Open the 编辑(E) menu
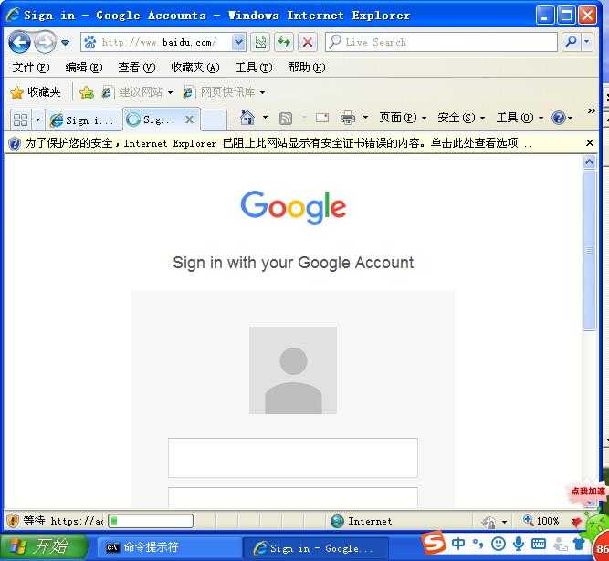The width and height of the screenshot is (609, 561). 84,68
